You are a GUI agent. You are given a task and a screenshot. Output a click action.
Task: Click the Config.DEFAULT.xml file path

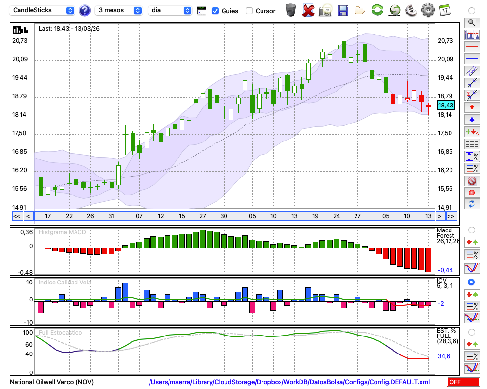pos(289,382)
